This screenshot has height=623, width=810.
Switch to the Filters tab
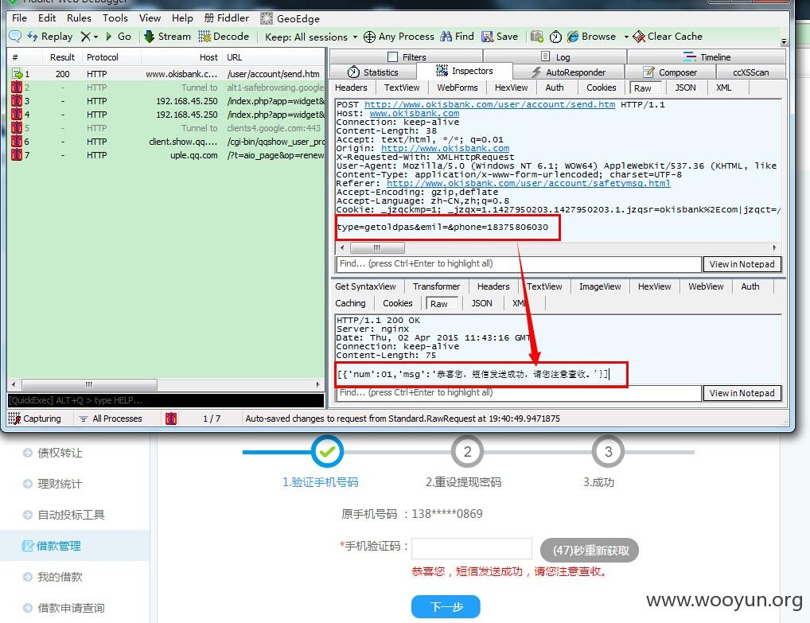(406, 56)
